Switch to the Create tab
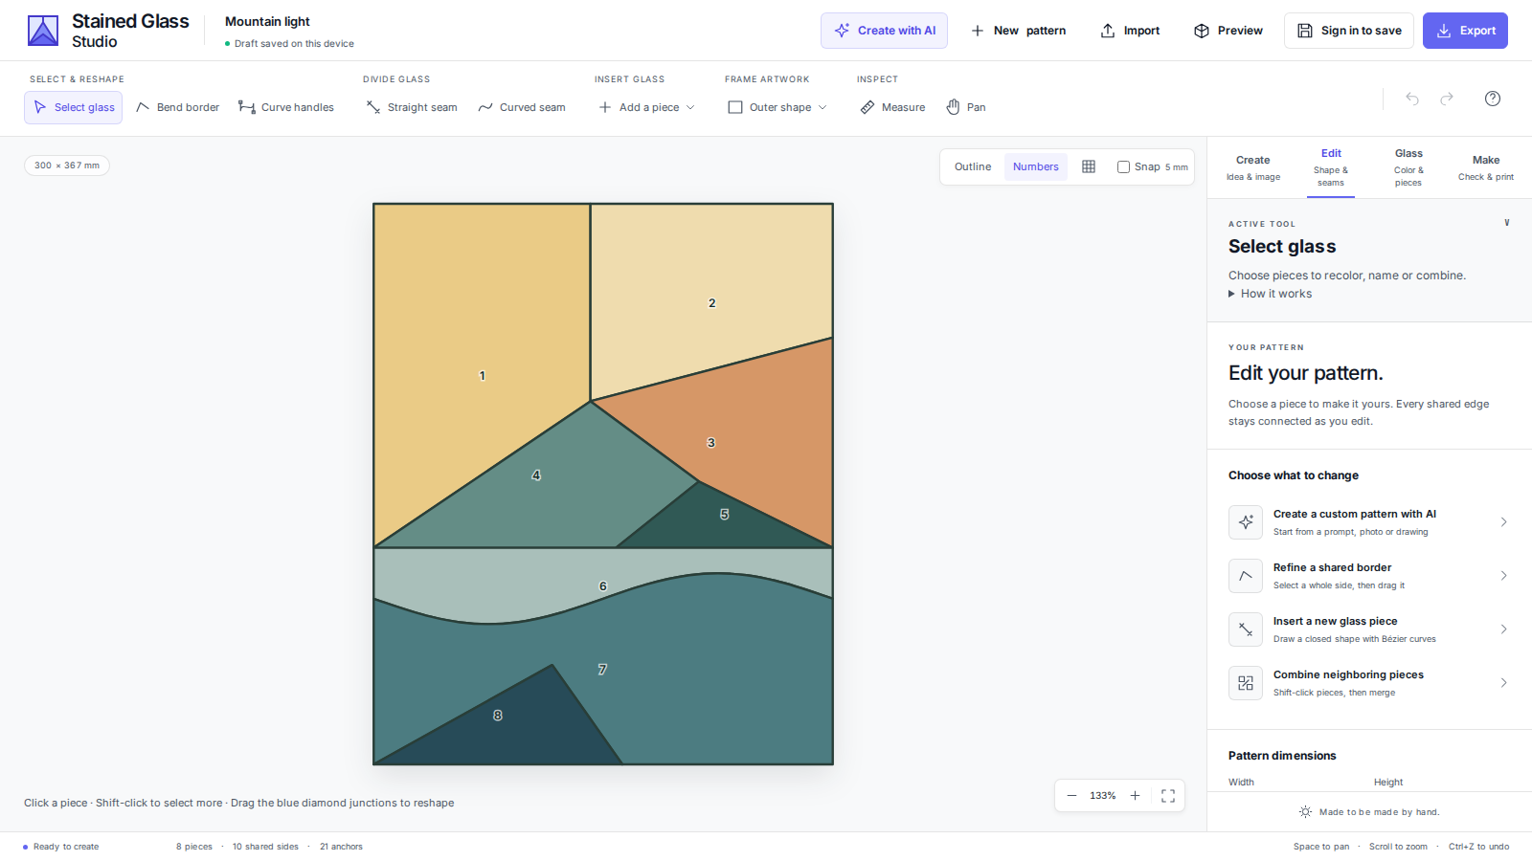Viewport: 1532px width, 861px height. [1253, 167]
